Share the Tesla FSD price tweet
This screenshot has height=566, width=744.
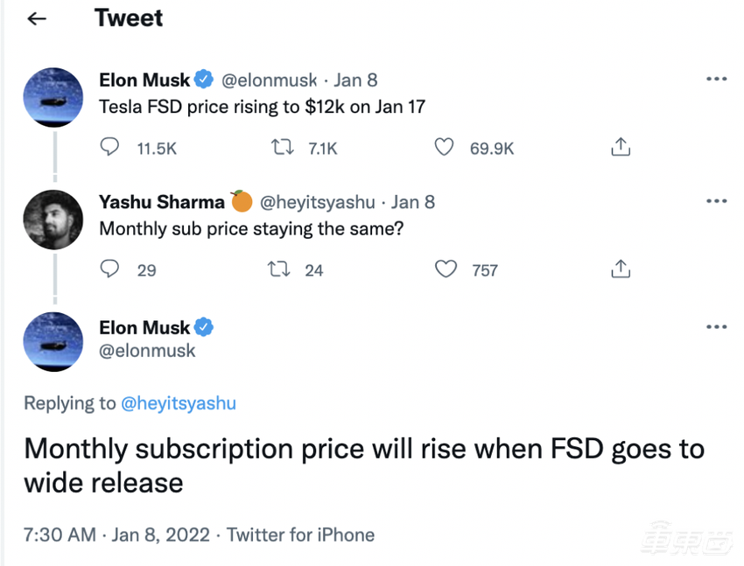click(x=621, y=147)
